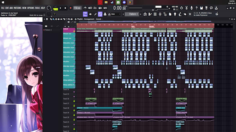Toggle the lock on Track 18
The width and height of the screenshot is (236, 132).
coord(74,110)
